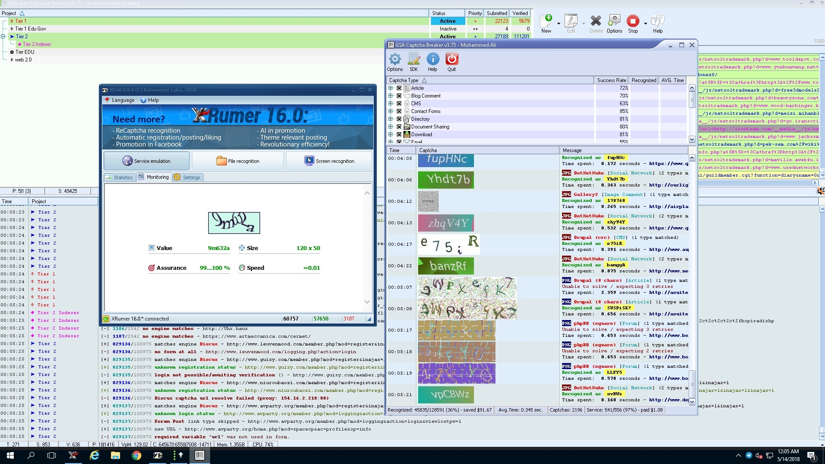This screenshot has width=825, height=464.
Task: Select the Tier 1 Edu Gov project row
Action: [215, 29]
